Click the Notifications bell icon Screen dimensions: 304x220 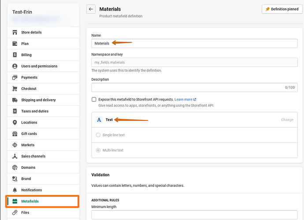[x=15, y=190]
